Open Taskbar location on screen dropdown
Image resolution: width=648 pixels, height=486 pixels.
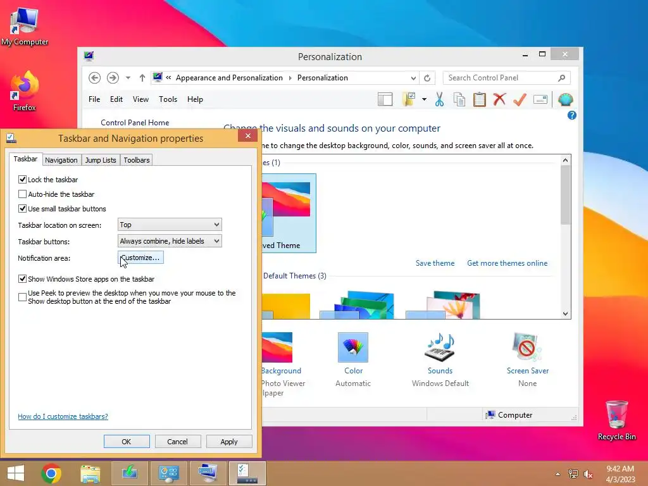coord(170,225)
